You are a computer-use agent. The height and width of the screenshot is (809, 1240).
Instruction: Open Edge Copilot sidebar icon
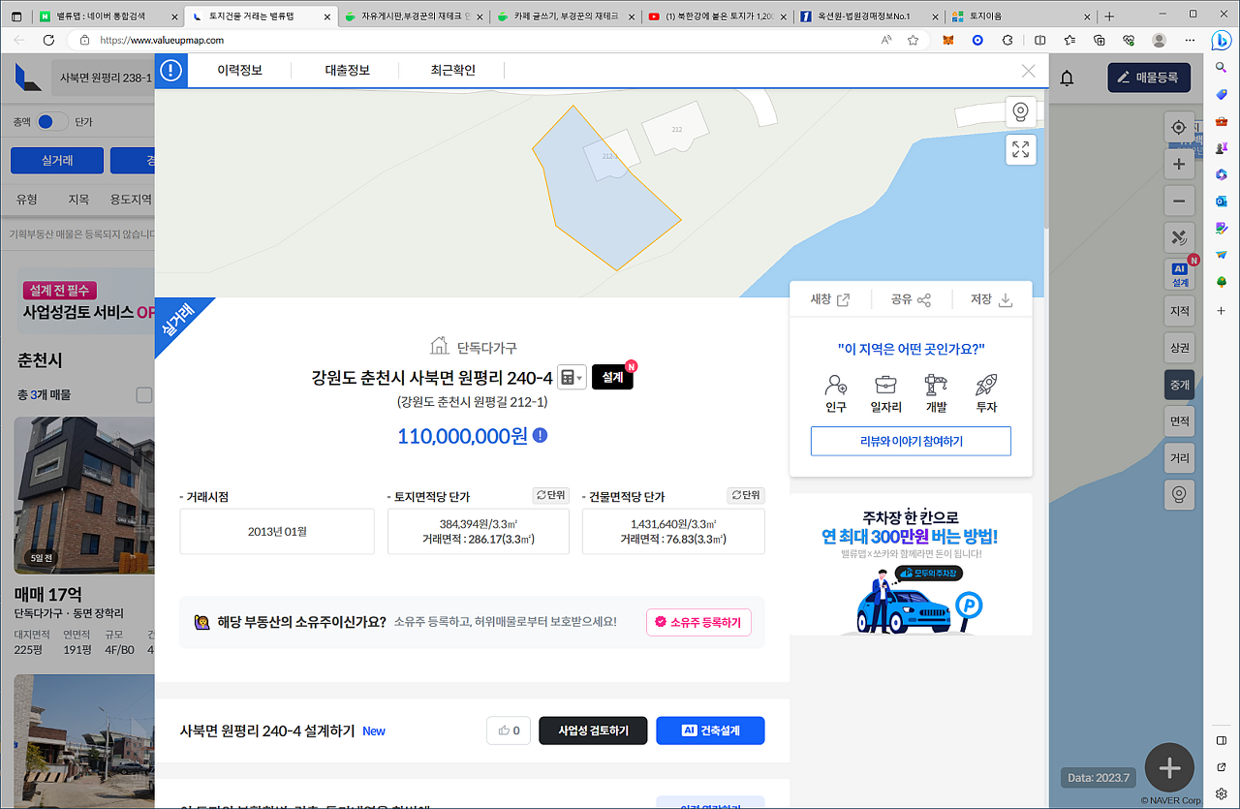point(1222,40)
